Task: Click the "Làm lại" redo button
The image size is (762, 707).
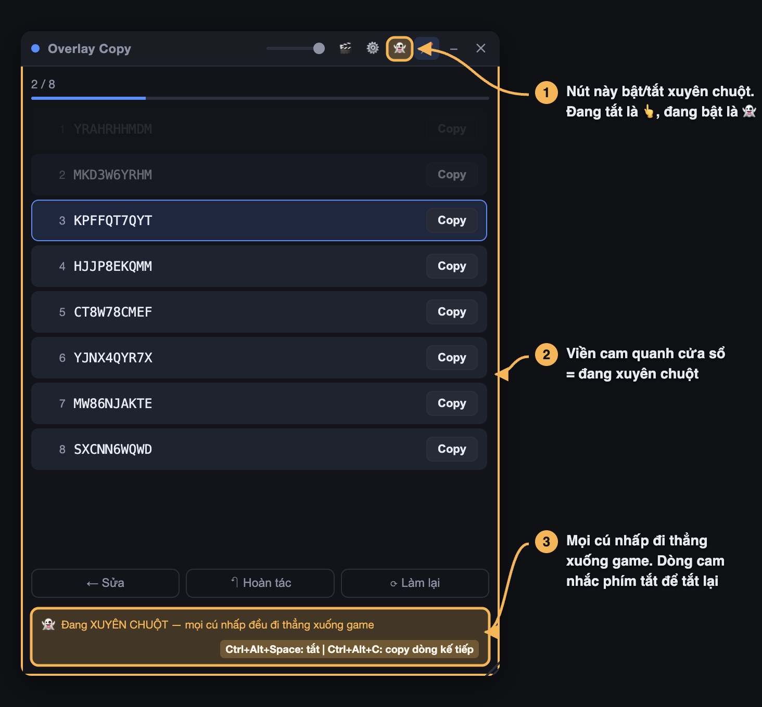Action: pos(415,583)
